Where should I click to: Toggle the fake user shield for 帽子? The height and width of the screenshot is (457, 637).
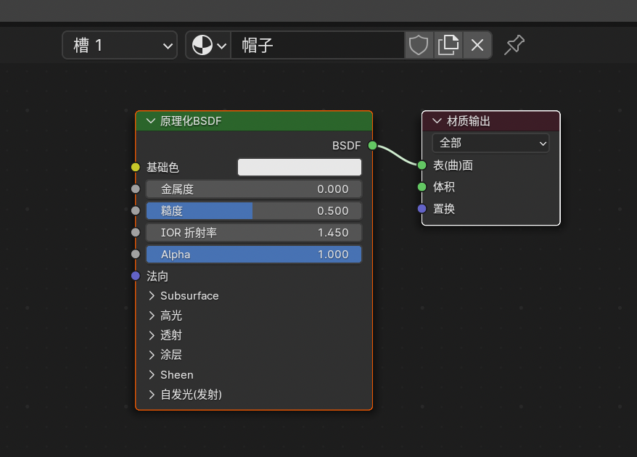pyautogui.click(x=419, y=44)
